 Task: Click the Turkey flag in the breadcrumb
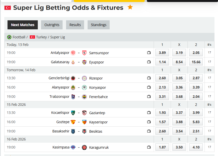[x=32, y=37]
